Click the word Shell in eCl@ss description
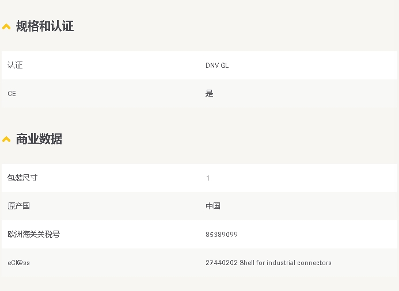This screenshot has width=399, height=291. pyautogui.click(x=248, y=263)
